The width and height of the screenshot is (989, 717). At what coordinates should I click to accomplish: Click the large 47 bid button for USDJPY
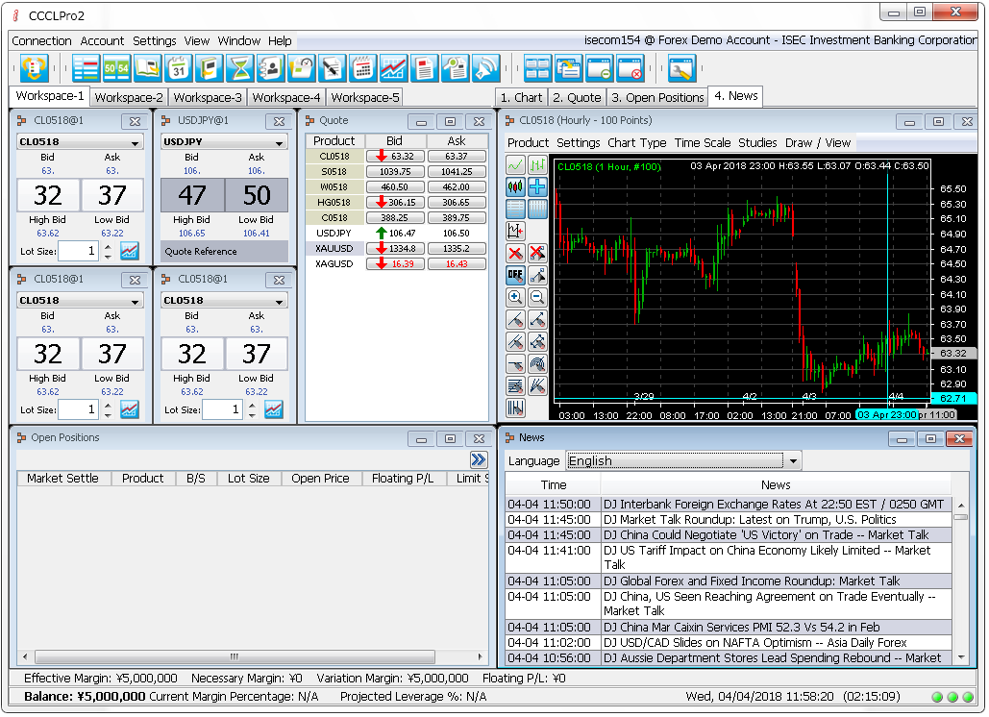point(192,195)
